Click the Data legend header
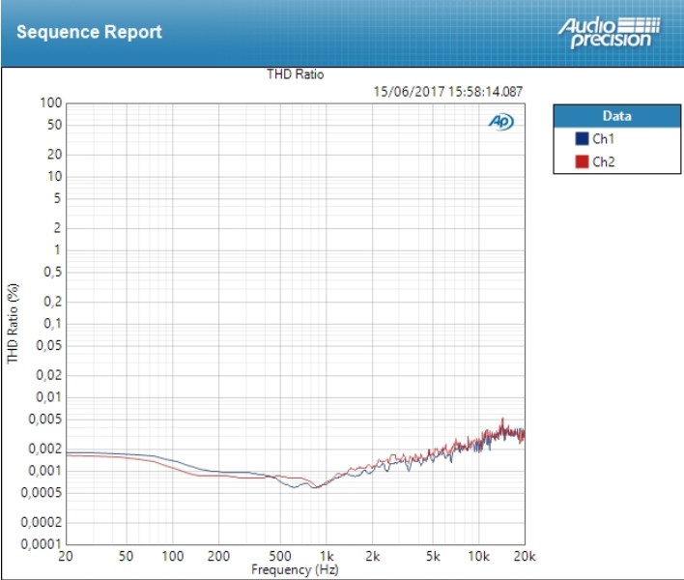This screenshot has width=684, height=580. click(615, 116)
